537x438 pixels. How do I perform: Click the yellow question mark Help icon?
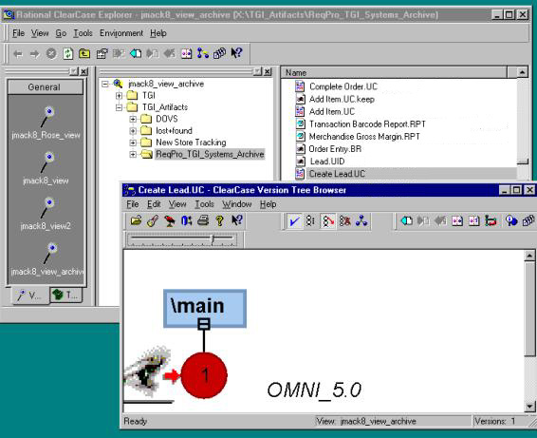coord(220,220)
